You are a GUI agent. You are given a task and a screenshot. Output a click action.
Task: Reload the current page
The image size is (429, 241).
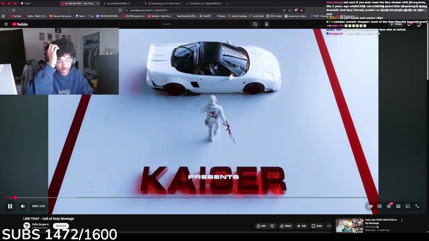(x=14, y=10)
